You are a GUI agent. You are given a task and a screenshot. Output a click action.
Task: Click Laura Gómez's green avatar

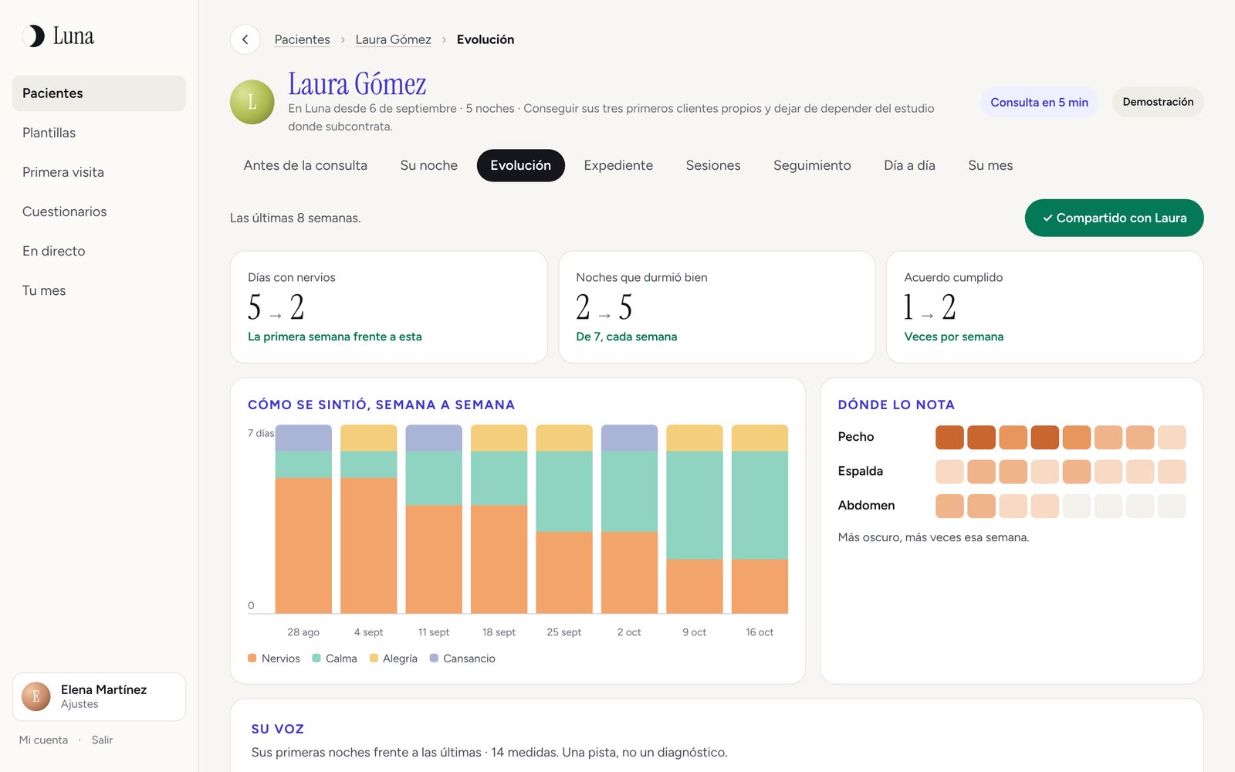coord(252,102)
